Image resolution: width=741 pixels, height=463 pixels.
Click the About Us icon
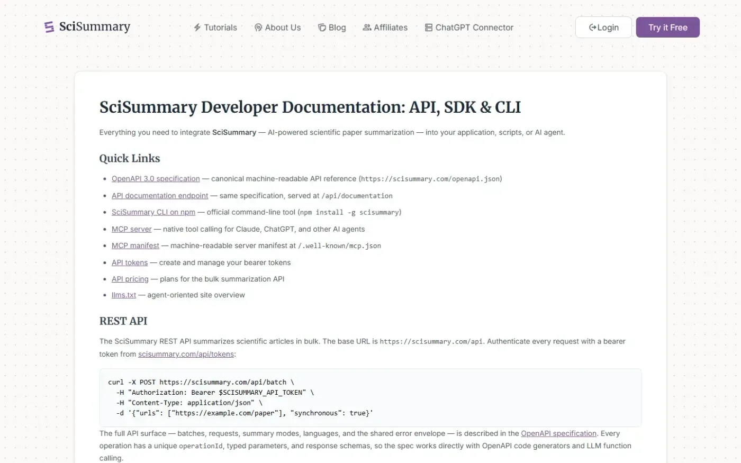258,28
